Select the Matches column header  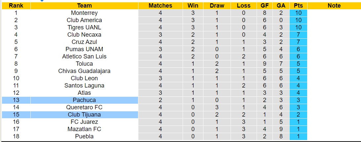(160, 6)
